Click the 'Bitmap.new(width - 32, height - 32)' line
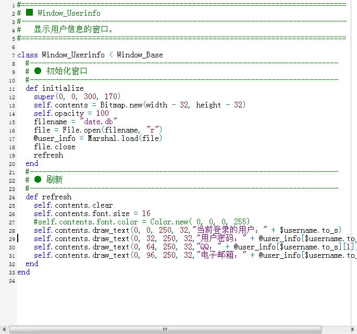 coord(140,105)
